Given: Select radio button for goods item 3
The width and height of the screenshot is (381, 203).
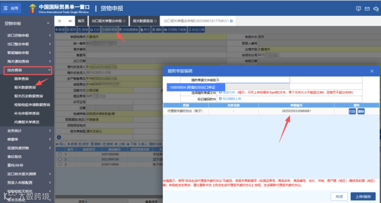Looking at the screenshot, I should [60, 164].
